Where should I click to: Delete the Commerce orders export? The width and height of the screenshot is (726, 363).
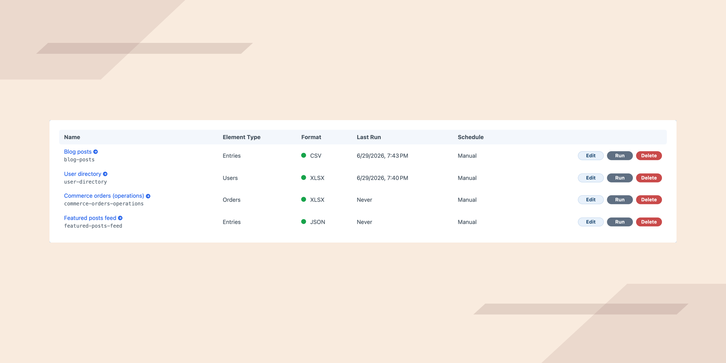(x=649, y=200)
